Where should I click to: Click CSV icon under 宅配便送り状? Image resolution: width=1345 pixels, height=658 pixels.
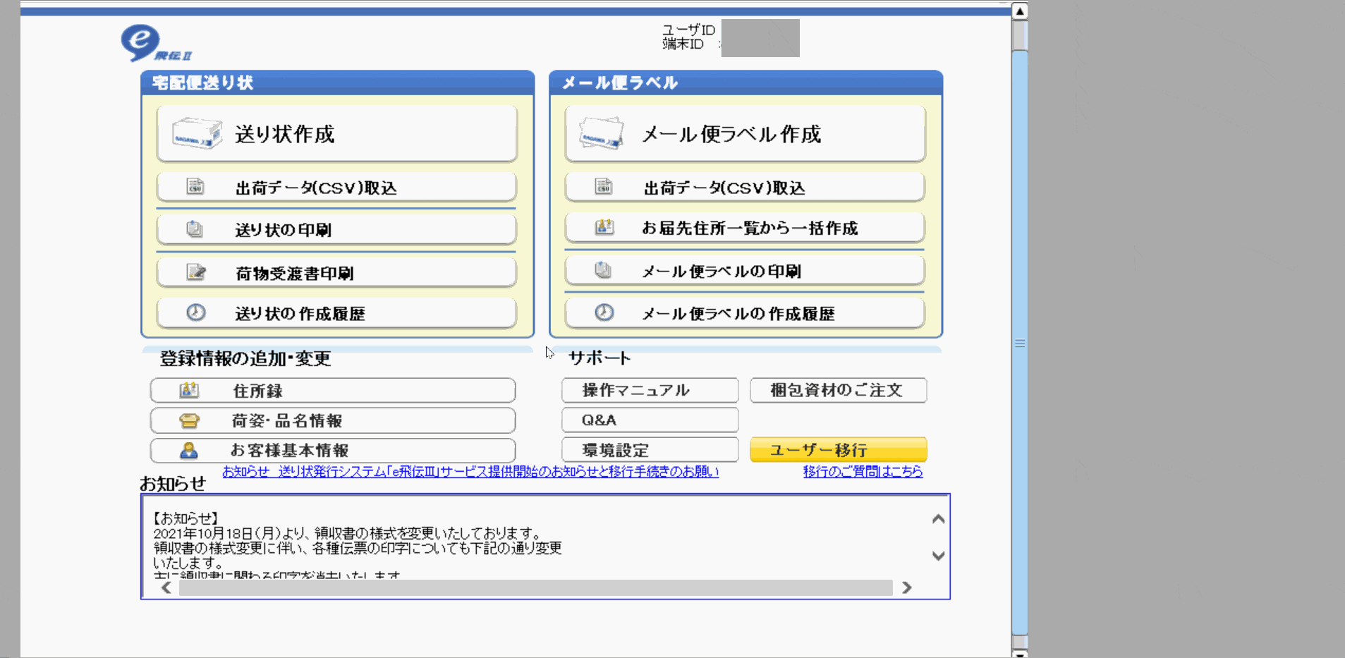tap(195, 187)
